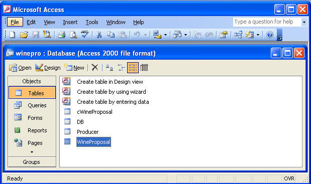
Task: Expand the New Object dropdown arrow
Action: coord(258,35)
